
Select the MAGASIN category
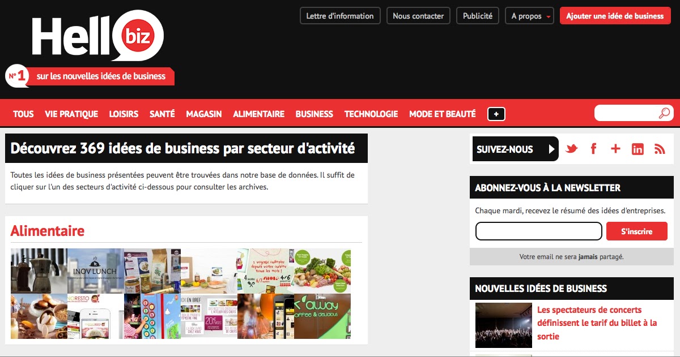[x=204, y=114]
